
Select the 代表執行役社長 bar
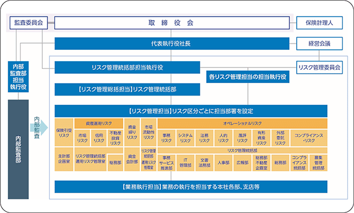coord(172,44)
